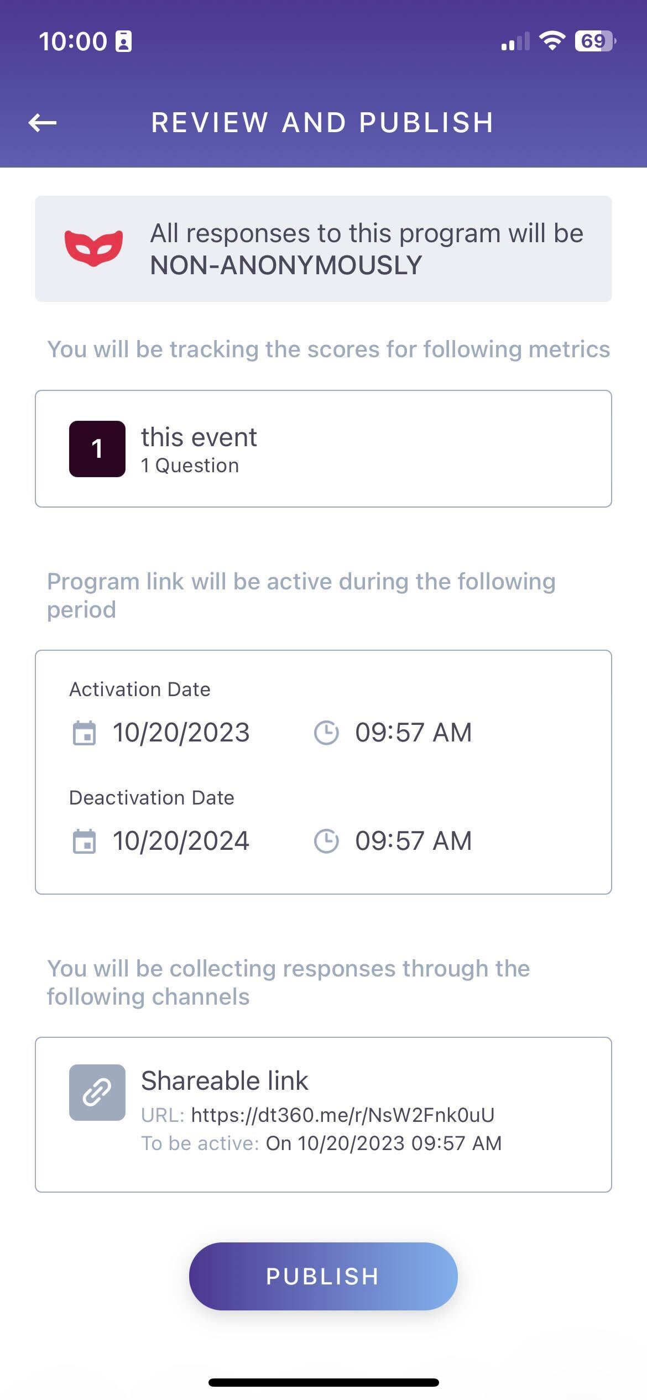
Task: Tap the Shareable link channel title
Action: click(x=225, y=1080)
